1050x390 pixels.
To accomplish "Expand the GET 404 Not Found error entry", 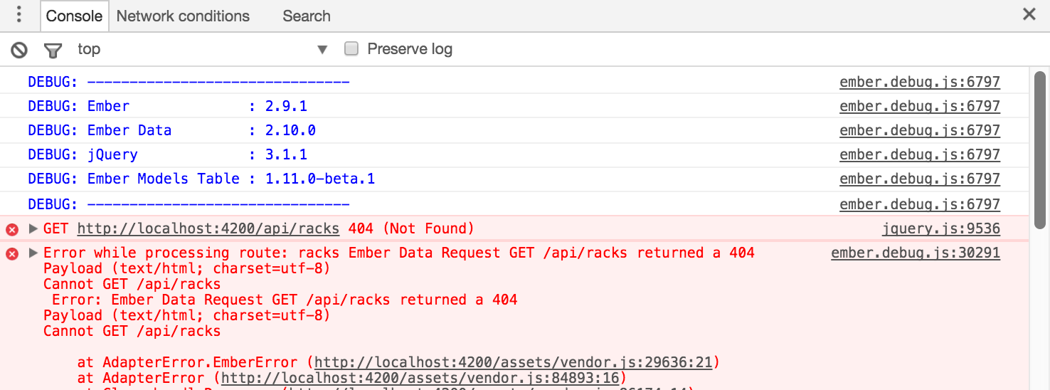I will [x=33, y=229].
